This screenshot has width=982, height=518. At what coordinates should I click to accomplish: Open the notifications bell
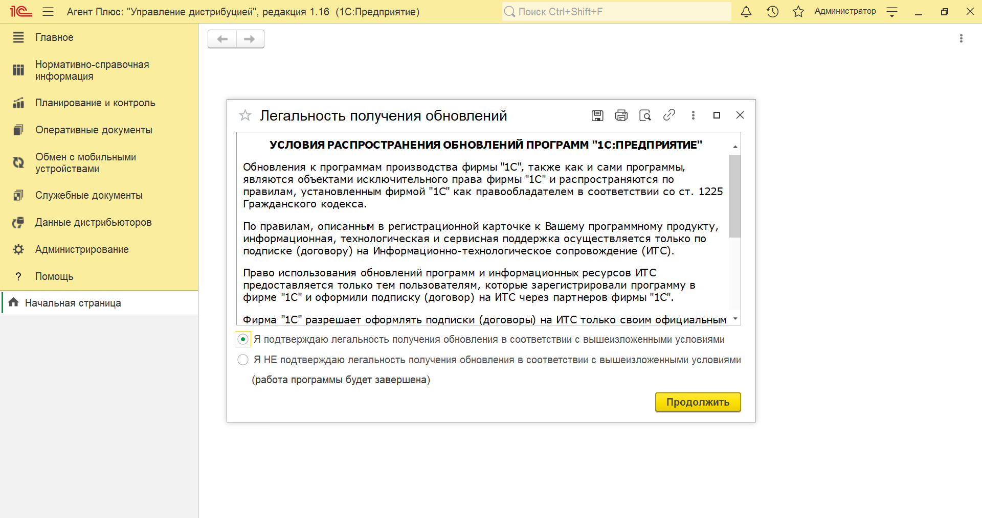[746, 11]
